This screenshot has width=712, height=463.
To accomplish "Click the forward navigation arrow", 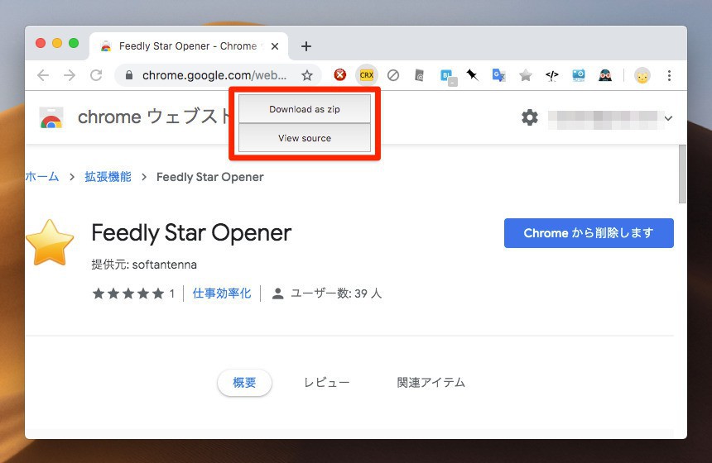I will (x=70, y=75).
